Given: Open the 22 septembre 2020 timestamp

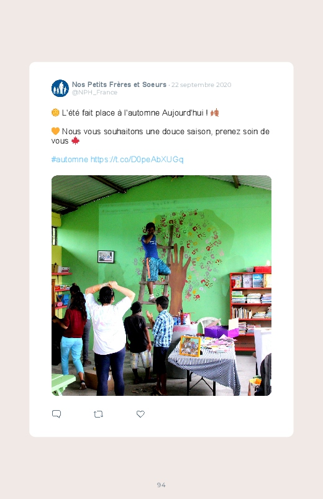Looking at the screenshot, I should (201, 85).
